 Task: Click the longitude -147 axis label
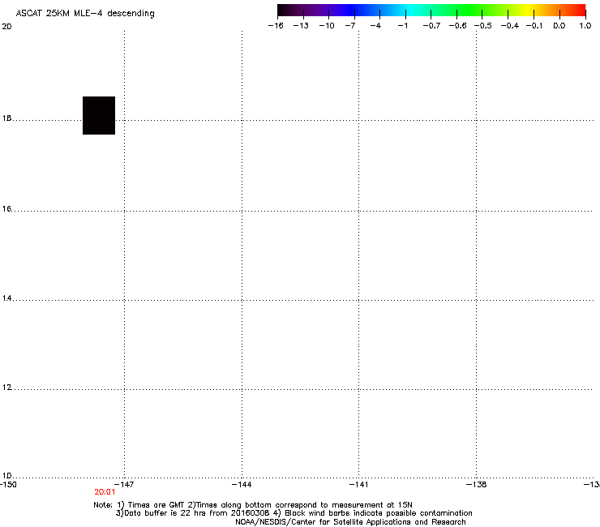(x=124, y=485)
